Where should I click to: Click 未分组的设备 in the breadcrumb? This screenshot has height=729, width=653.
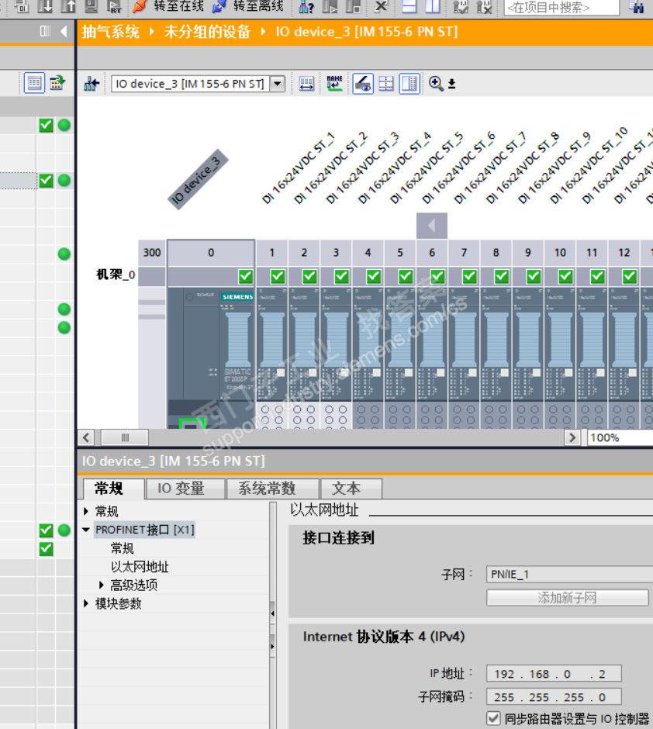click(207, 32)
